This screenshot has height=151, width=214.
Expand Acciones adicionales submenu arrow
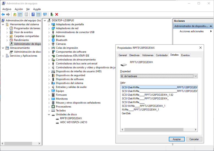[x=211, y=31]
